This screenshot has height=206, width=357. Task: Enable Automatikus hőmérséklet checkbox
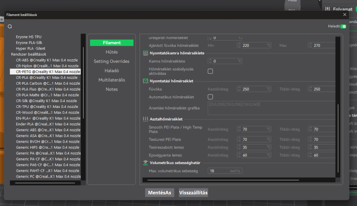(210, 97)
